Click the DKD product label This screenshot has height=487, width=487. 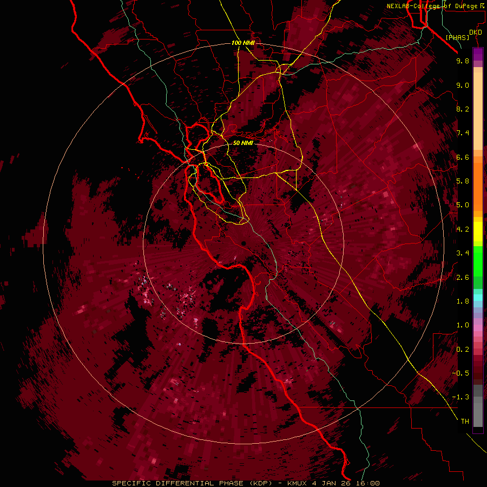point(476,32)
